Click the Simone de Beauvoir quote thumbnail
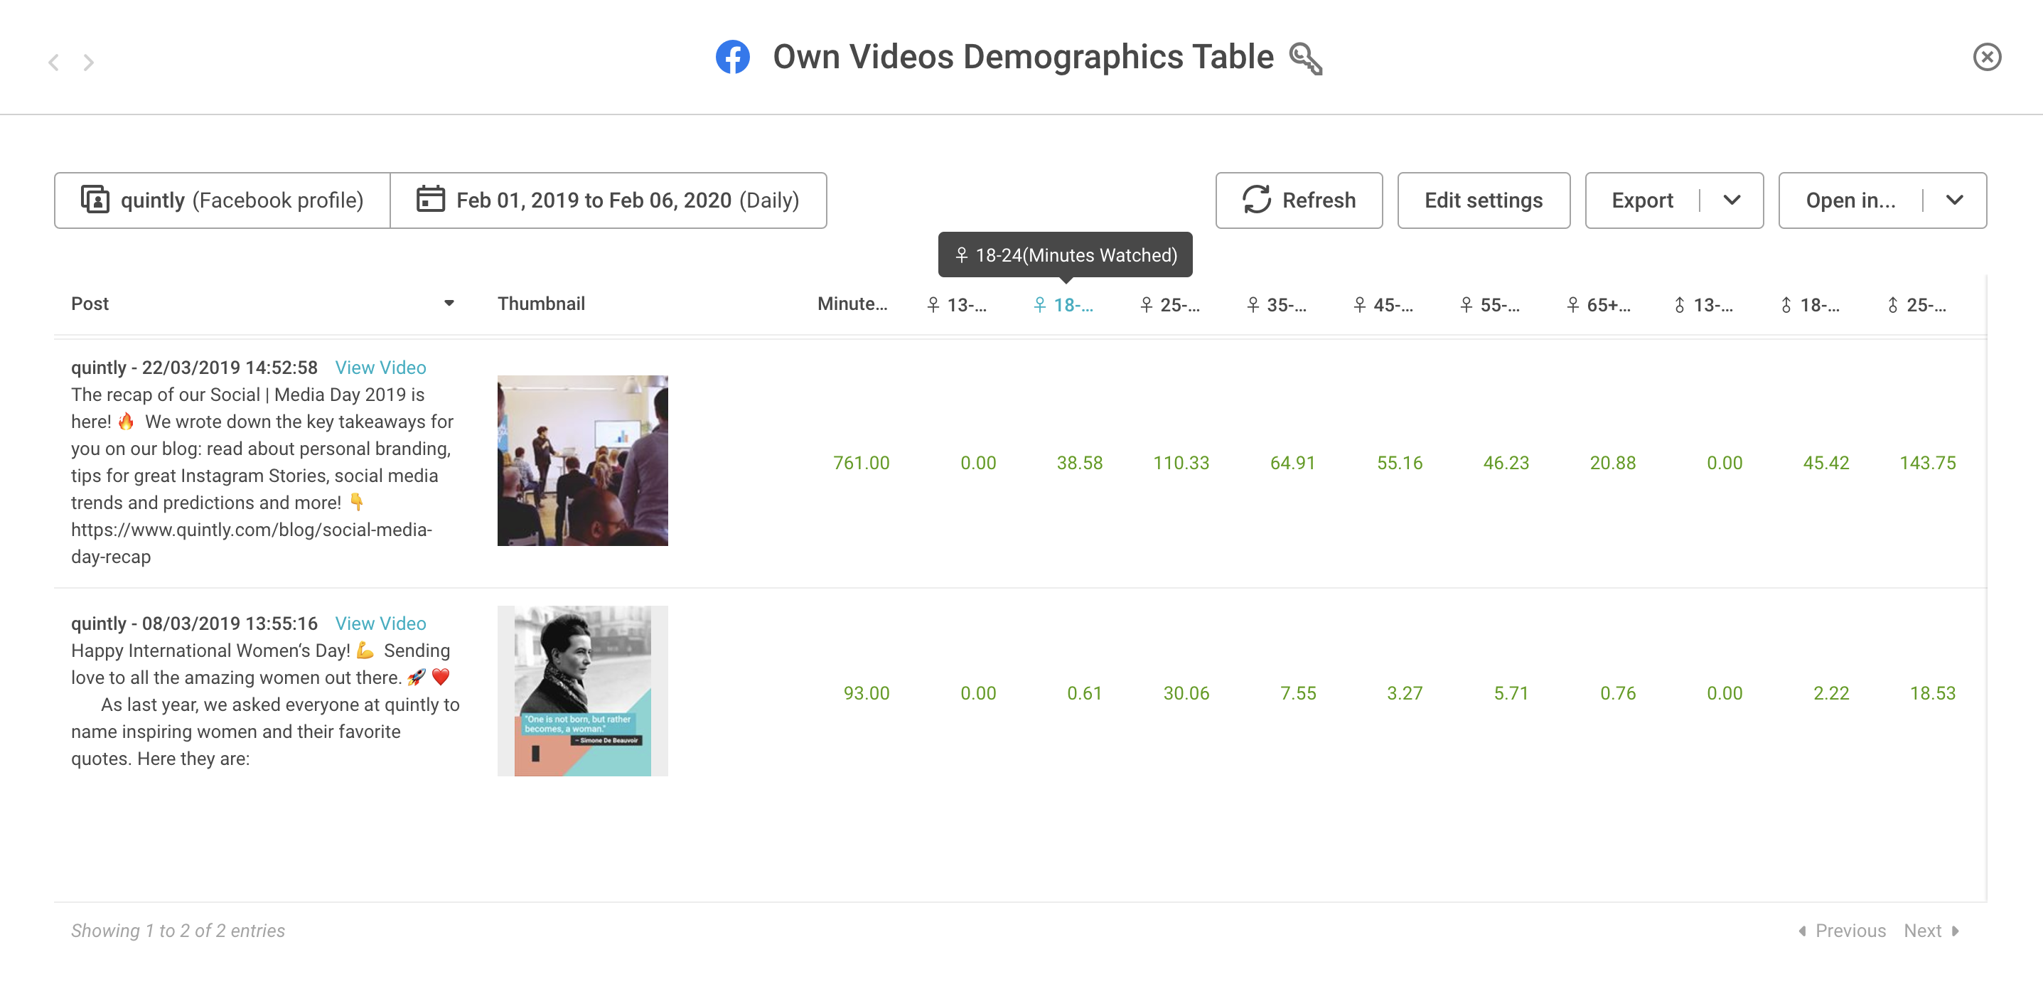2043x1001 pixels. (x=583, y=691)
